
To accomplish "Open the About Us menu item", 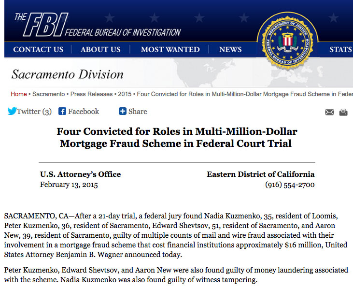I will click(100, 49).
